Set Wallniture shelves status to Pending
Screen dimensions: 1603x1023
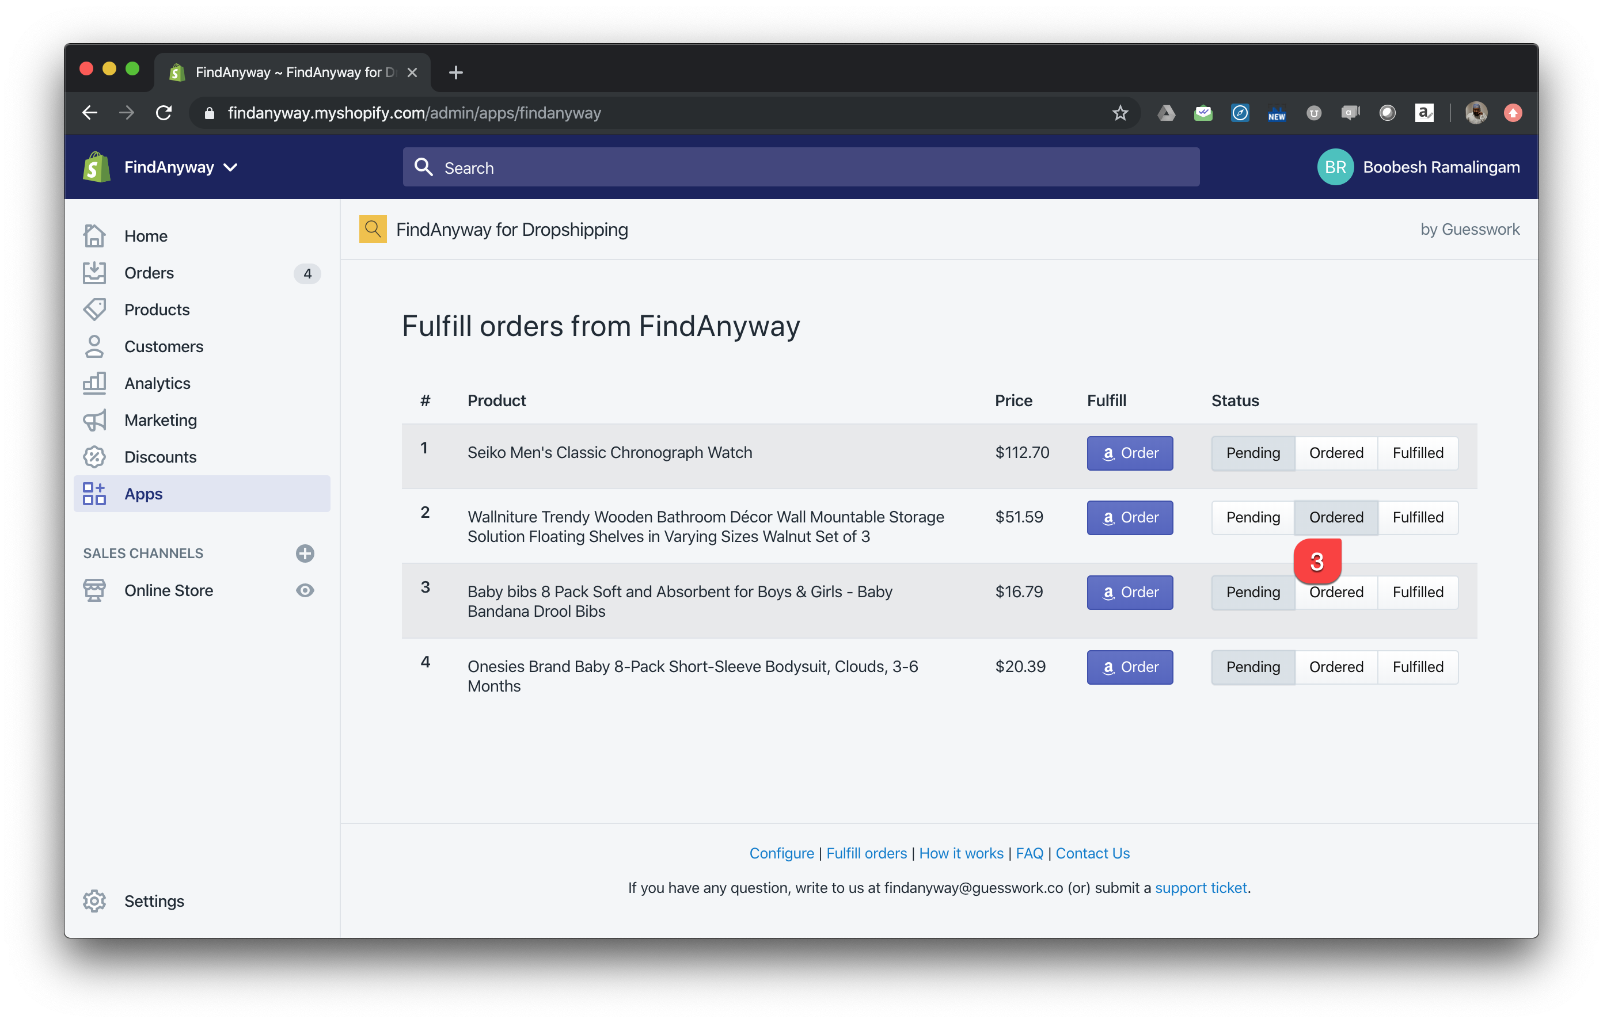[x=1253, y=517]
